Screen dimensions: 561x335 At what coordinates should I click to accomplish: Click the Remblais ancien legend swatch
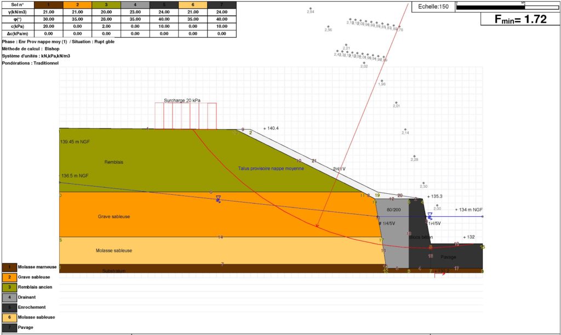coord(9,287)
